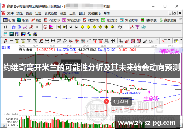The width and height of the screenshot is (183, 132).
Task: Click the 日K线 period label
Action: pyautogui.click(x=5, y=48)
